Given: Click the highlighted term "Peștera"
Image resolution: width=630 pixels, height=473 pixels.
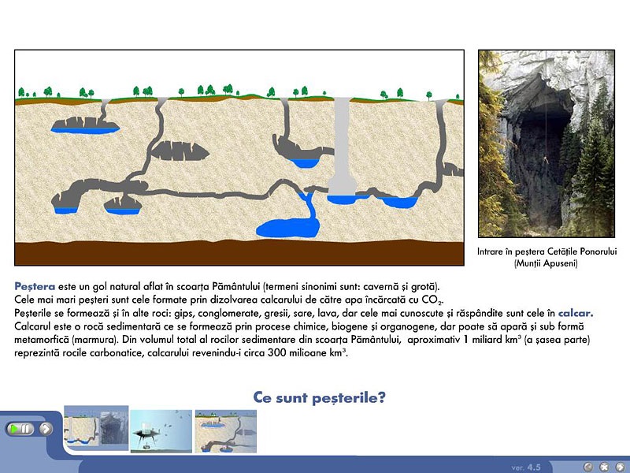Looking at the screenshot, I should (35, 286).
